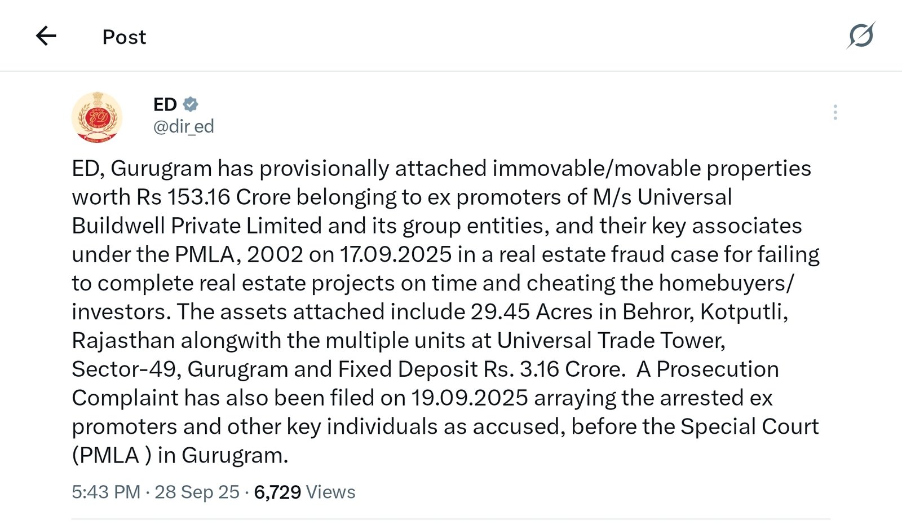This screenshot has height=524, width=902.
Task: Click the '17.09.2025' date in the post
Action: tap(395, 254)
